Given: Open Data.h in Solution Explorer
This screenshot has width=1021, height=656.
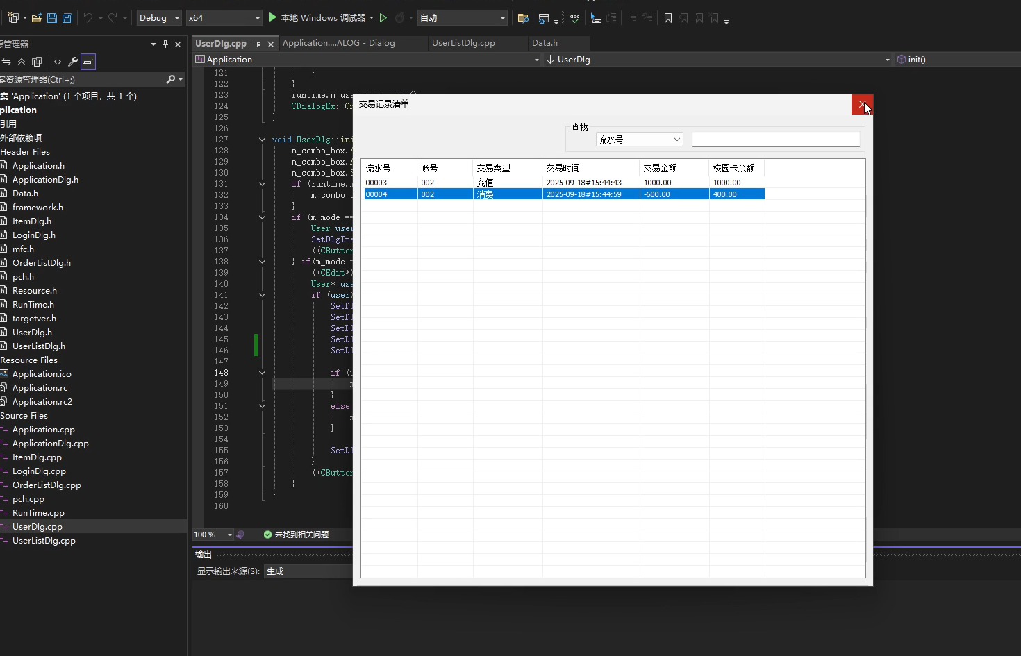Looking at the screenshot, I should [25, 193].
